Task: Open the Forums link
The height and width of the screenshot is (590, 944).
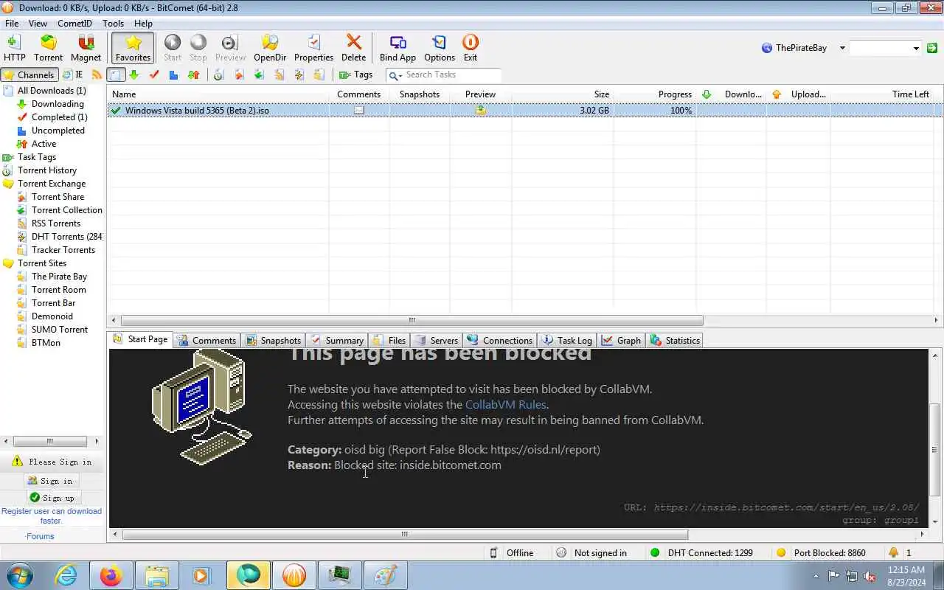Action: 40,536
